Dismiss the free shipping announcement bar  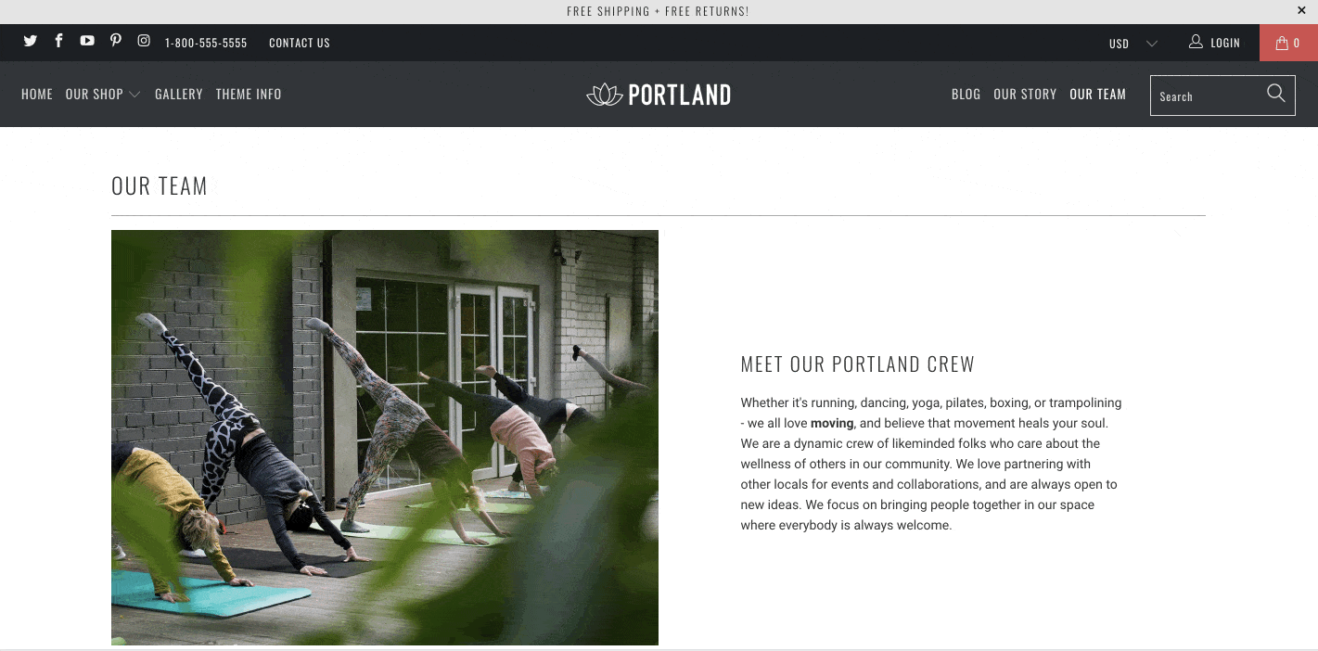click(1301, 10)
